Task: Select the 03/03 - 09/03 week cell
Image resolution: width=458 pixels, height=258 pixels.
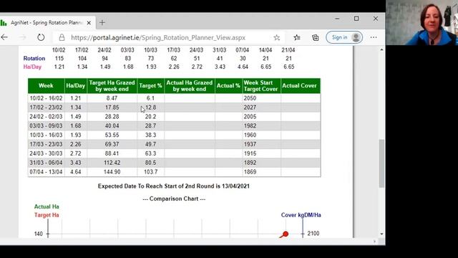Action: coord(46,126)
